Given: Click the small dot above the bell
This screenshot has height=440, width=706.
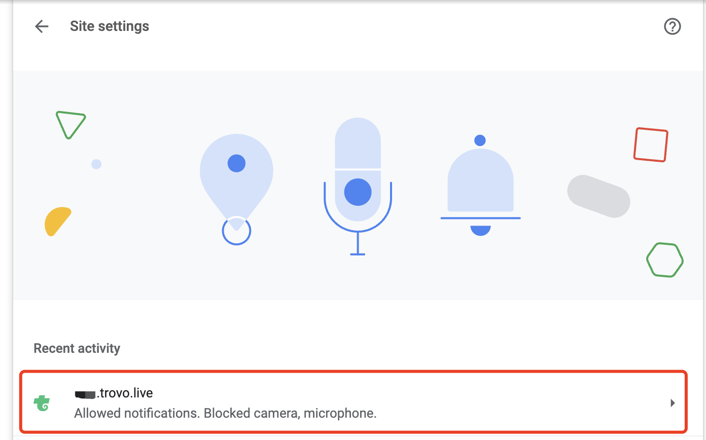Looking at the screenshot, I should 480,140.
